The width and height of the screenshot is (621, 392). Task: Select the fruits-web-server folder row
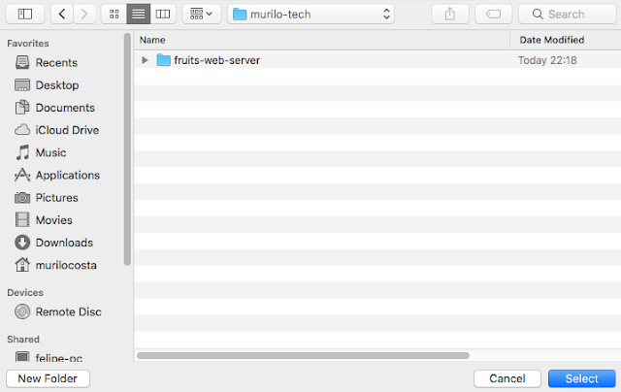point(377,60)
